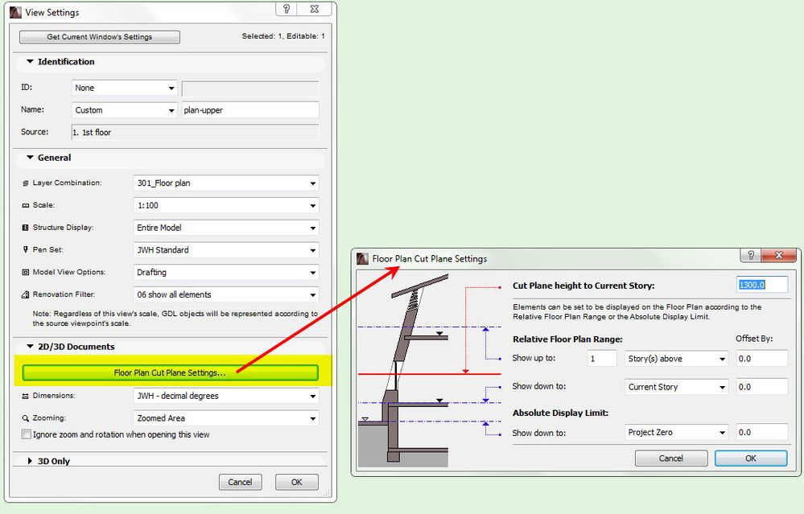The width and height of the screenshot is (804, 514).
Task: Click Get Current Window's Settings button
Action: tap(100, 37)
